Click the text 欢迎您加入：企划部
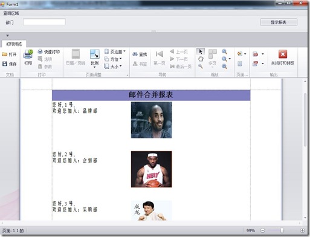Screen dimensions: 310x237 point(75,160)
